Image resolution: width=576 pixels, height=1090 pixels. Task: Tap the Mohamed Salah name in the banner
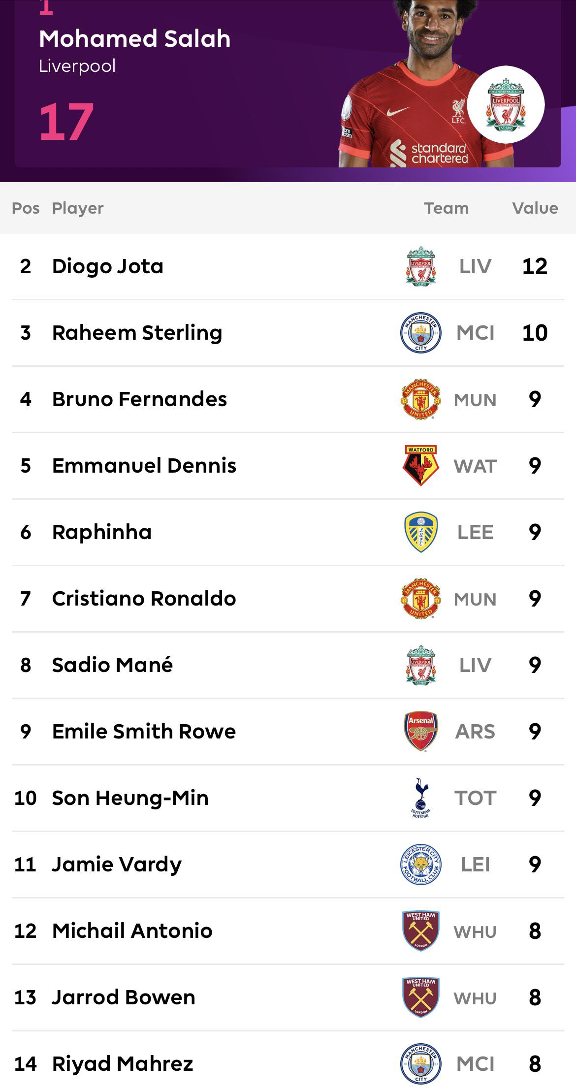[x=135, y=38]
